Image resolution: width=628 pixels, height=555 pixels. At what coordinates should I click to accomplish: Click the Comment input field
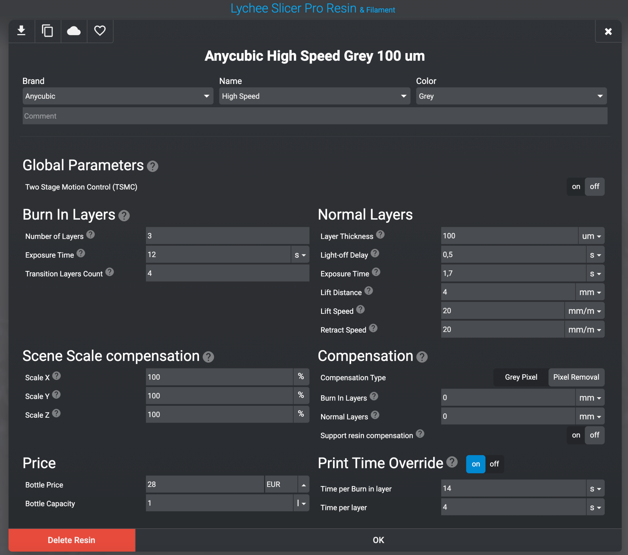click(315, 116)
